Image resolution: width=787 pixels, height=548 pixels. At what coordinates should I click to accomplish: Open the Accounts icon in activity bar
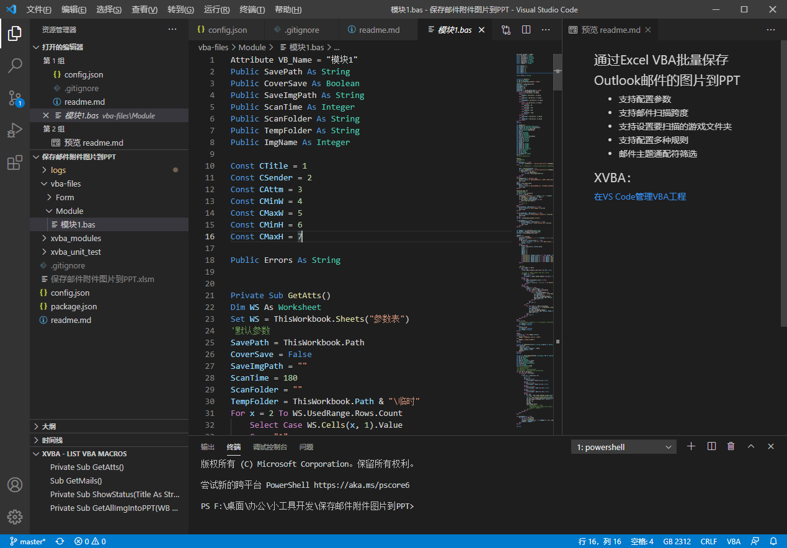tap(15, 485)
